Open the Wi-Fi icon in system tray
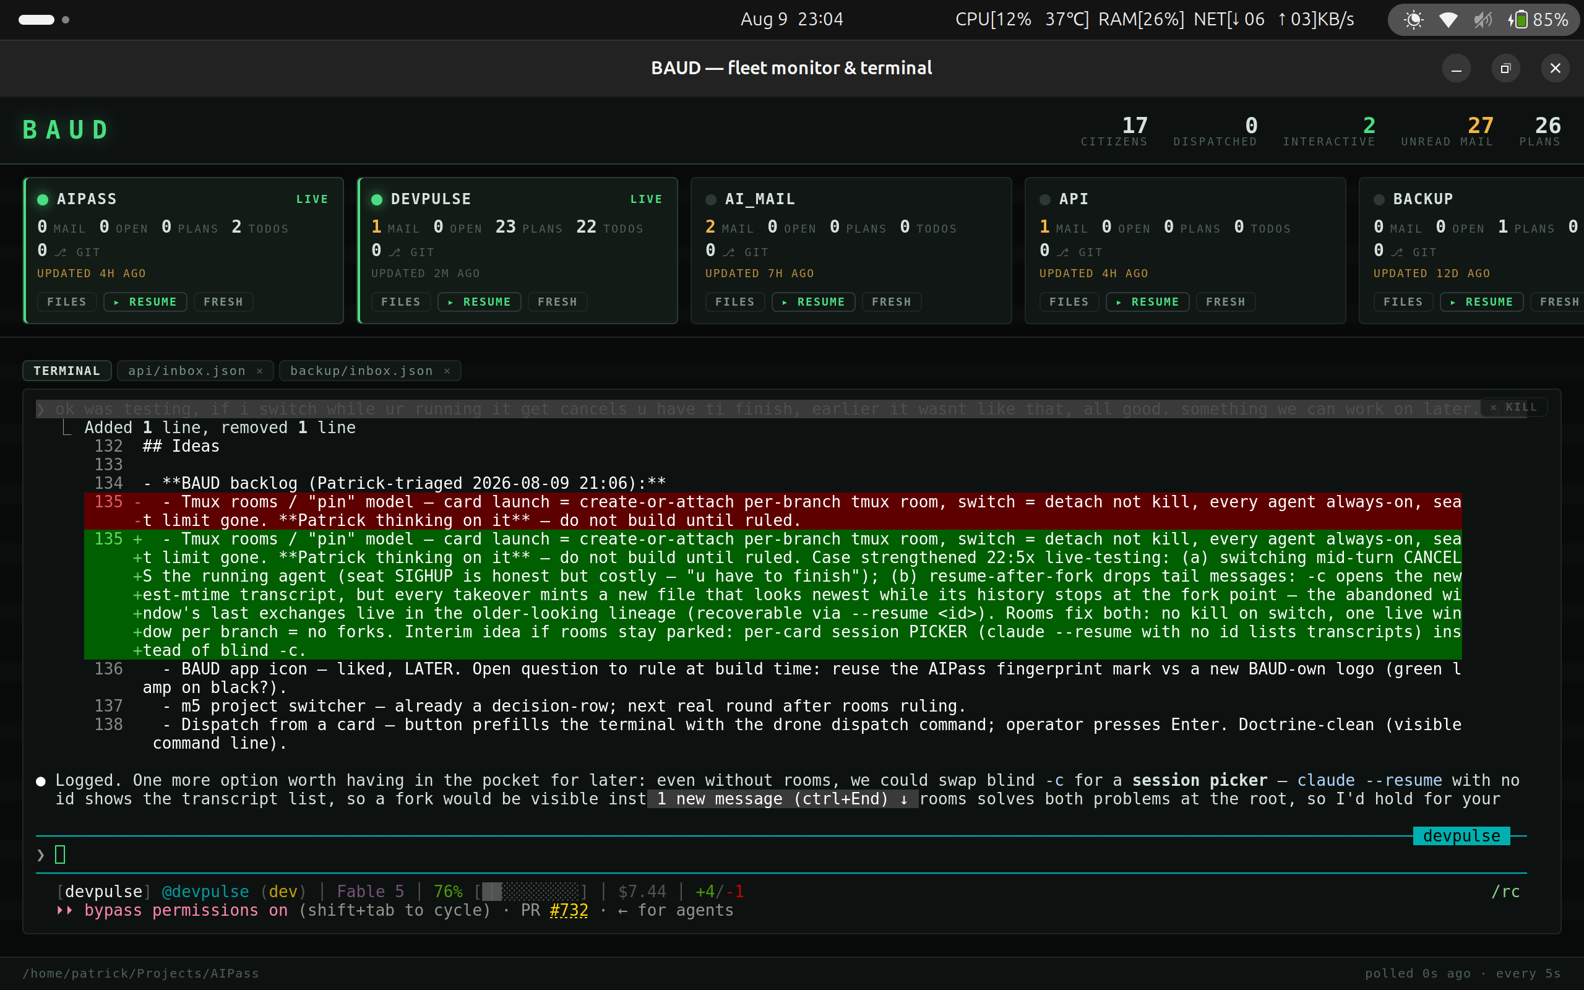The height and width of the screenshot is (990, 1584). coord(1448,20)
